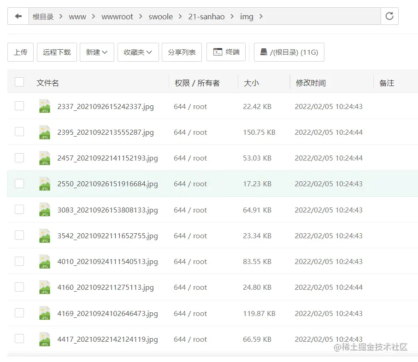Click the 上传 upload button
Image resolution: width=418 pixels, height=362 pixels.
click(21, 52)
